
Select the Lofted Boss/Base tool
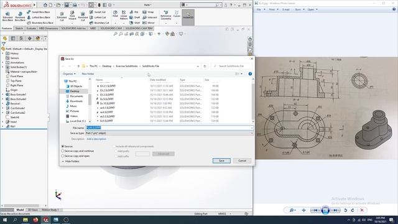pos(39,17)
